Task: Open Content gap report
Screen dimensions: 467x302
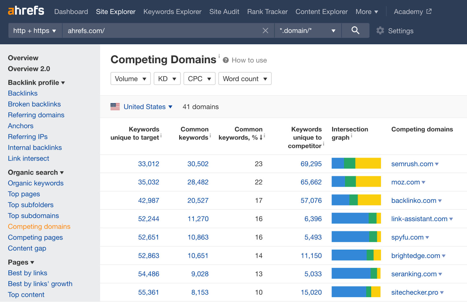Action: pos(27,248)
